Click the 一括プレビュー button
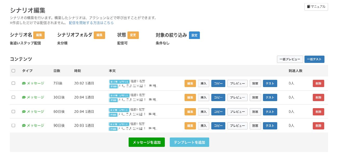This screenshot has height=157, width=339. click(290, 59)
